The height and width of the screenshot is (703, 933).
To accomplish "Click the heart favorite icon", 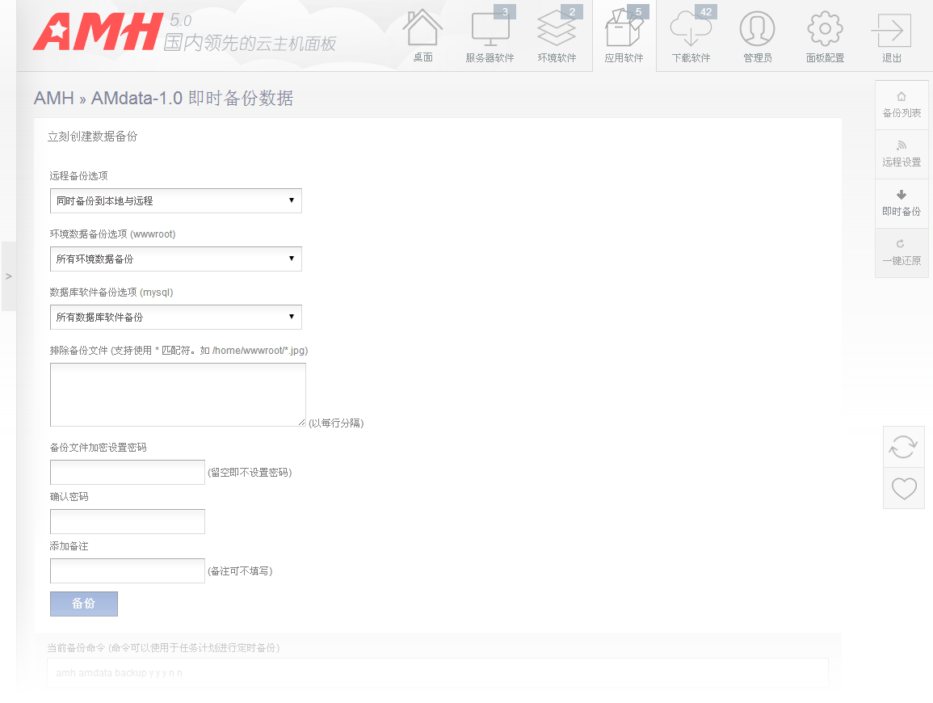I will click(x=903, y=488).
